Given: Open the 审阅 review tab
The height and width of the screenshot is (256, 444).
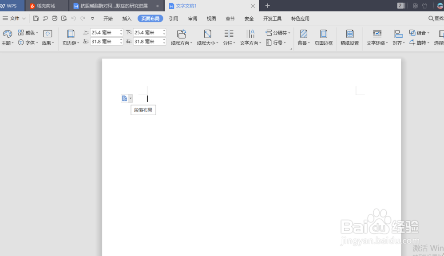Looking at the screenshot, I should click(x=192, y=18).
